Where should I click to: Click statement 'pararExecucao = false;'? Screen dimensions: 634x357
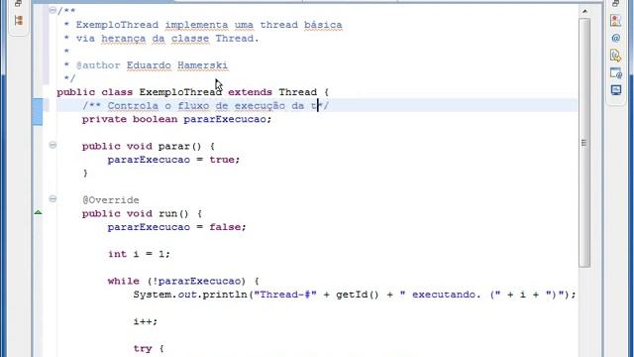click(176, 227)
